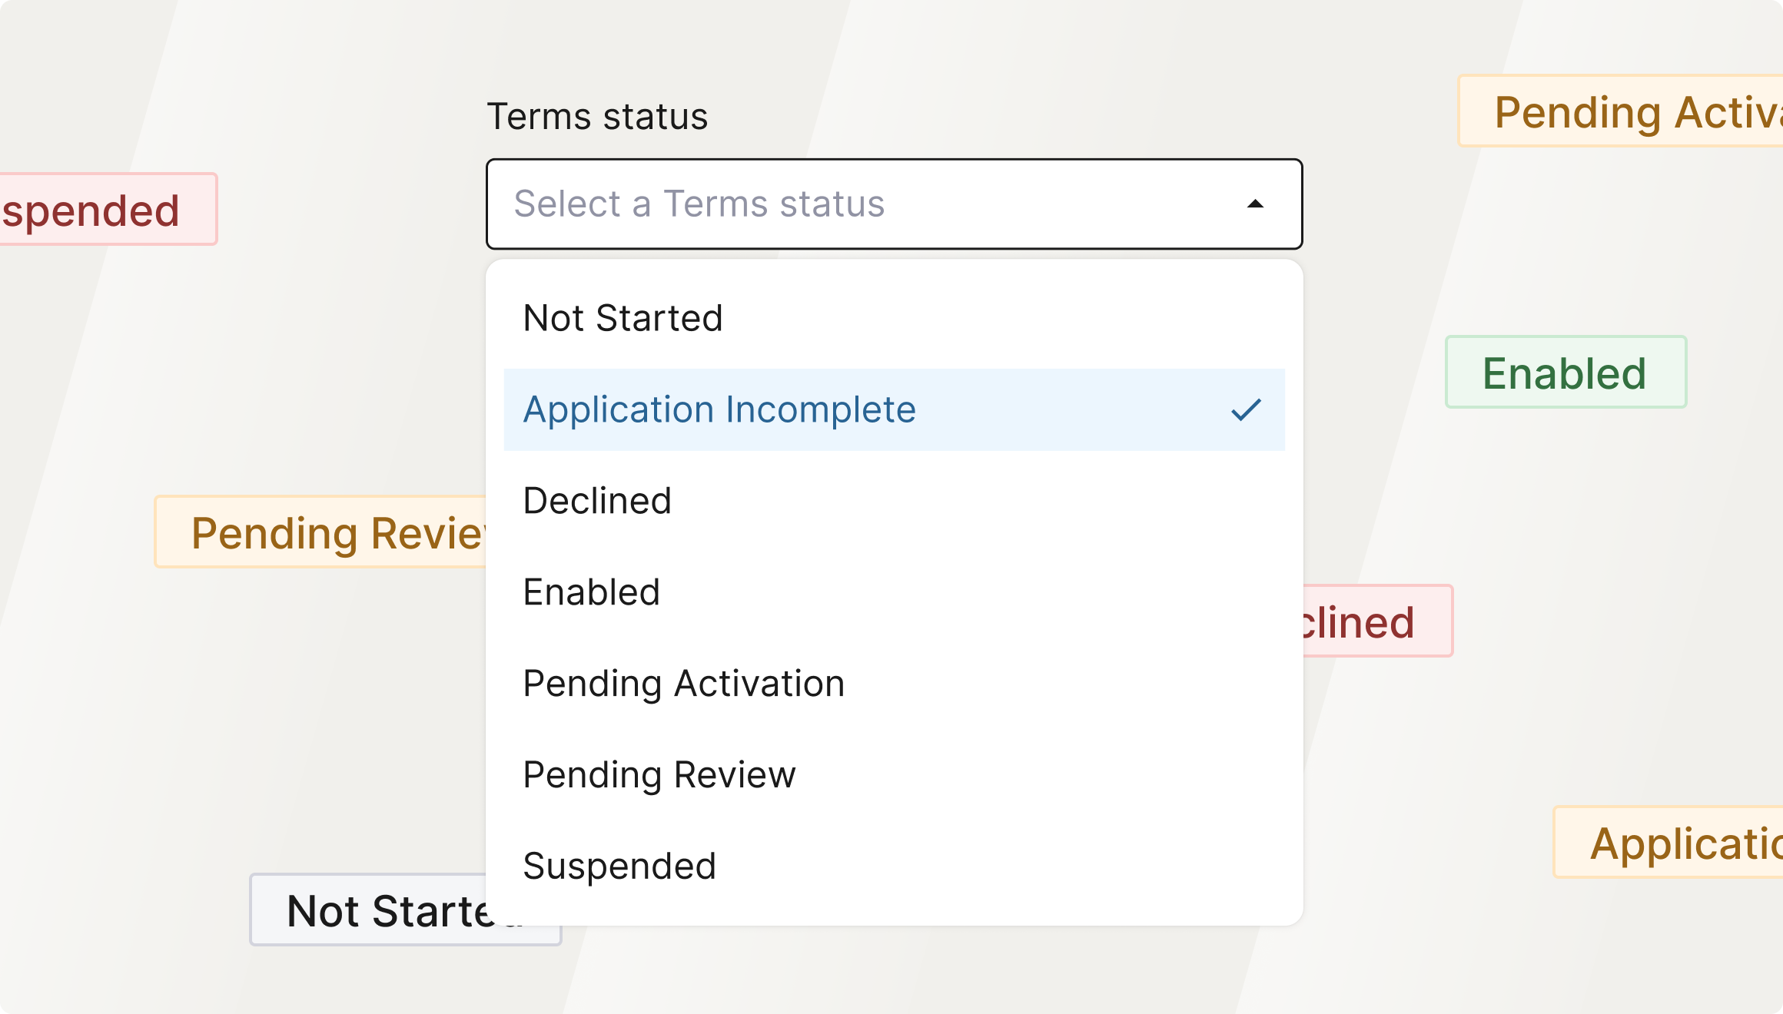
Task: Click the orange Pending Review badge
Action: click(x=320, y=532)
